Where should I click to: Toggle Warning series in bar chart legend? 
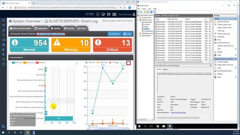(28, 63)
